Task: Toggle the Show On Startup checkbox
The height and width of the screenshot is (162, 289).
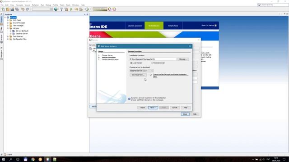Action: 215,26
